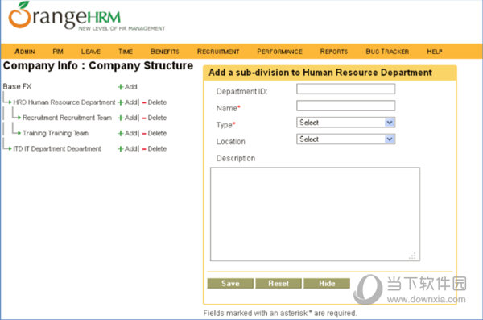The height and width of the screenshot is (320, 483).
Task: Select Recruitment Recruitment Team node
Action: 67,118
